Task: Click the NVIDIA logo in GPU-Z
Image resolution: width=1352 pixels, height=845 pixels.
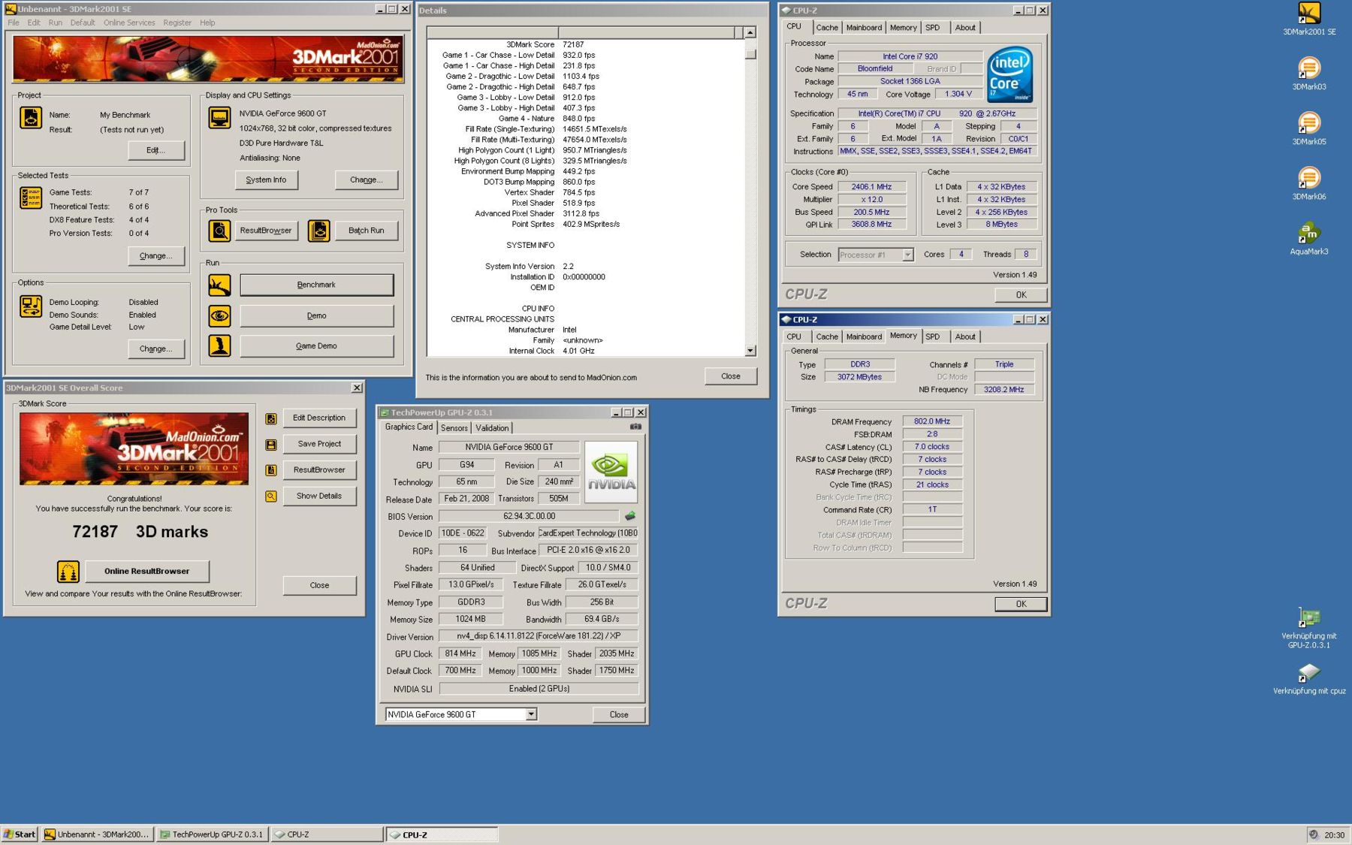Action: click(x=611, y=472)
